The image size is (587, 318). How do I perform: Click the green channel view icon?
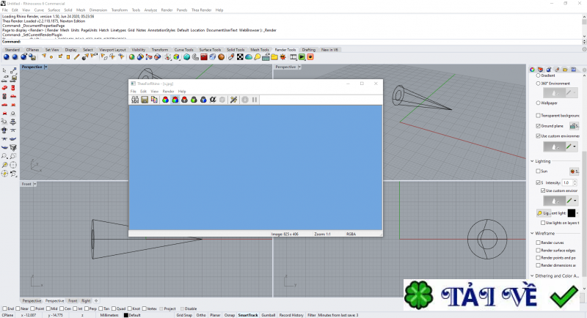[x=193, y=100]
